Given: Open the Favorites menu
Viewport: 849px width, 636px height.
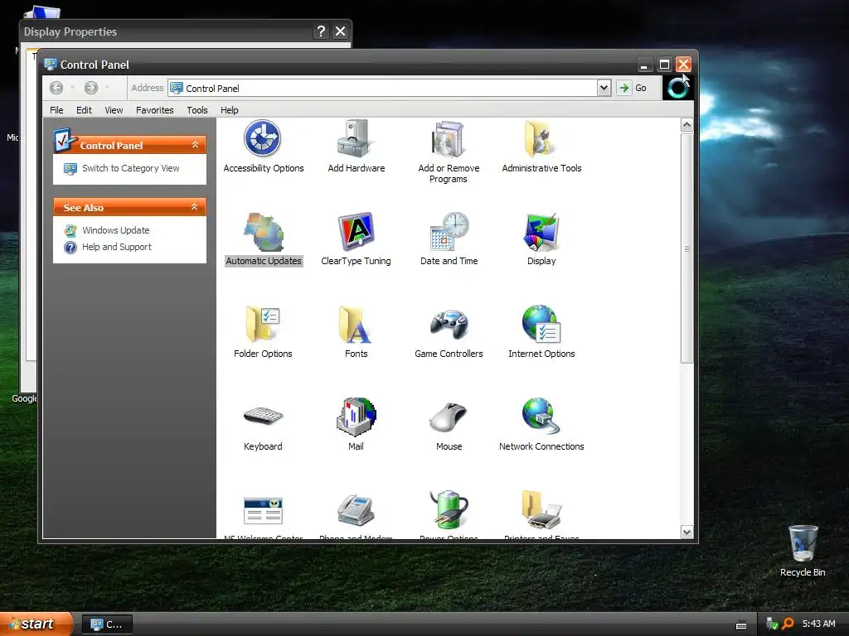Looking at the screenshot, I should (x=155, y=110).
